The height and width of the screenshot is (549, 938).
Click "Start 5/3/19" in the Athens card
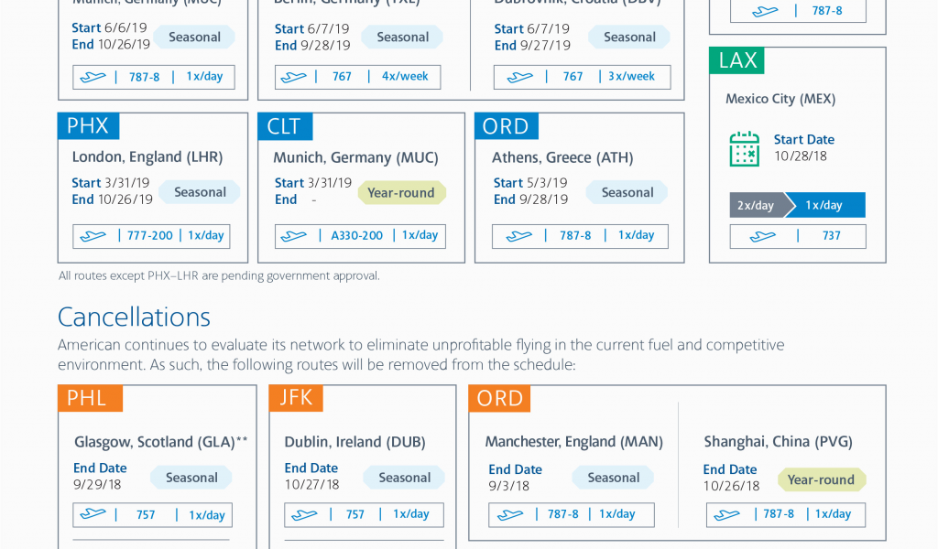click(530, 183)
